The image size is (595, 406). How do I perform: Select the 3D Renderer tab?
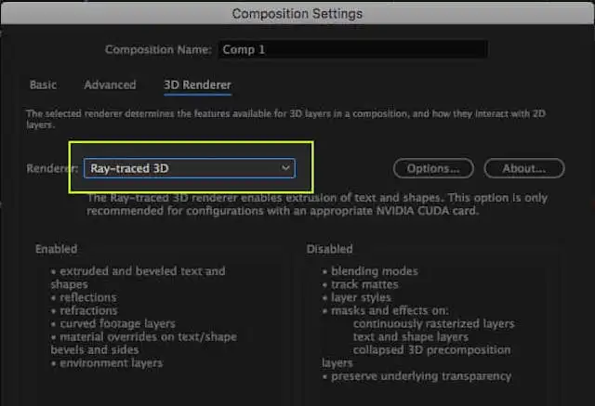[197, 85]
